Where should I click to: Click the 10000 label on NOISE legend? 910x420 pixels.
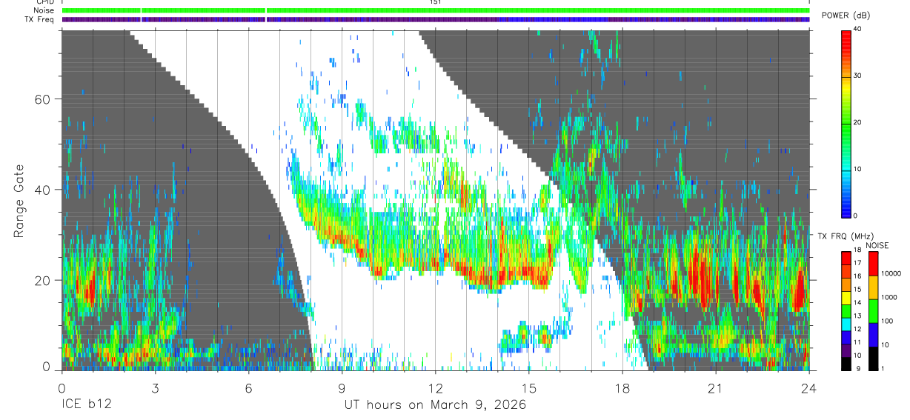[x=891, y=273]
